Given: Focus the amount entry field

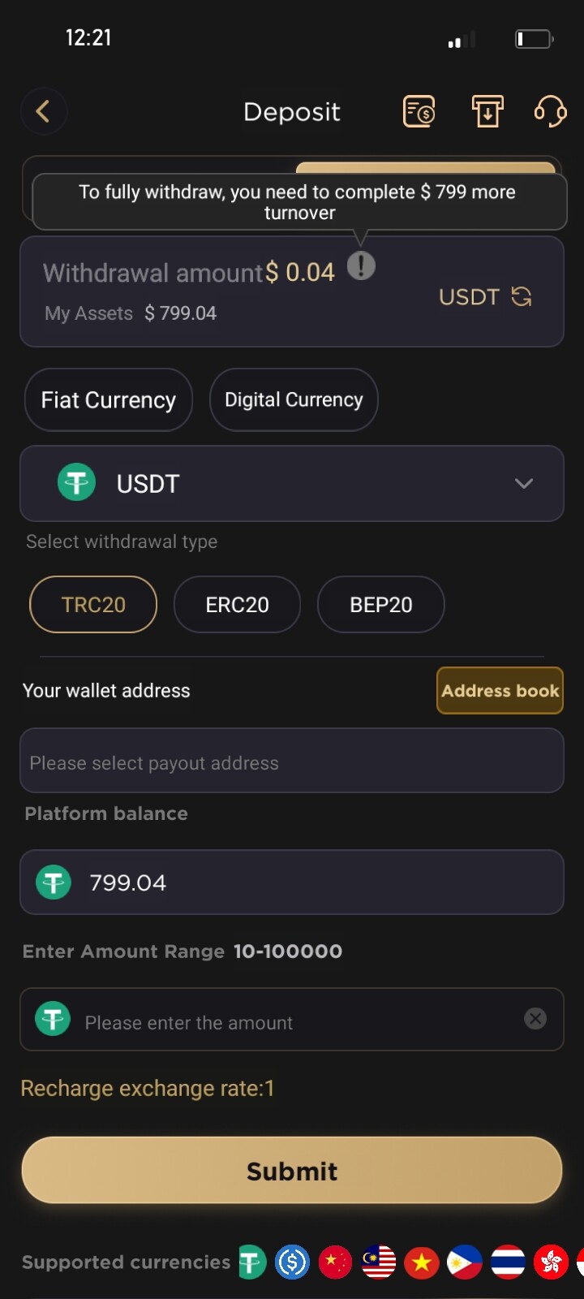Looking at the screenshot, I should [x=292, y=1021].
